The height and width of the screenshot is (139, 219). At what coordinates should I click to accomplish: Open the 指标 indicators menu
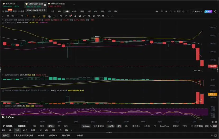point(6,11)
